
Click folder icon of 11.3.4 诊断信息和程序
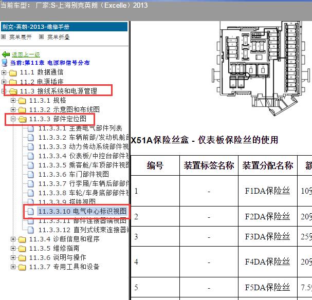click(x=22, y=239)
